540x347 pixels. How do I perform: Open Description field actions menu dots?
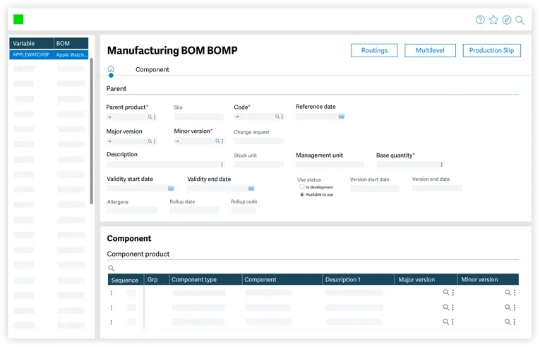(x=222, y=165)
